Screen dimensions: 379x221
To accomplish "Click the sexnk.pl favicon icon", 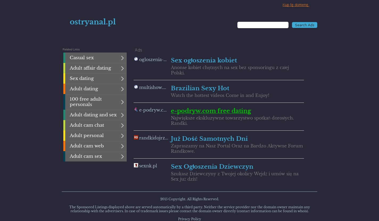I will pyautogui.click(x=136, y=165).
